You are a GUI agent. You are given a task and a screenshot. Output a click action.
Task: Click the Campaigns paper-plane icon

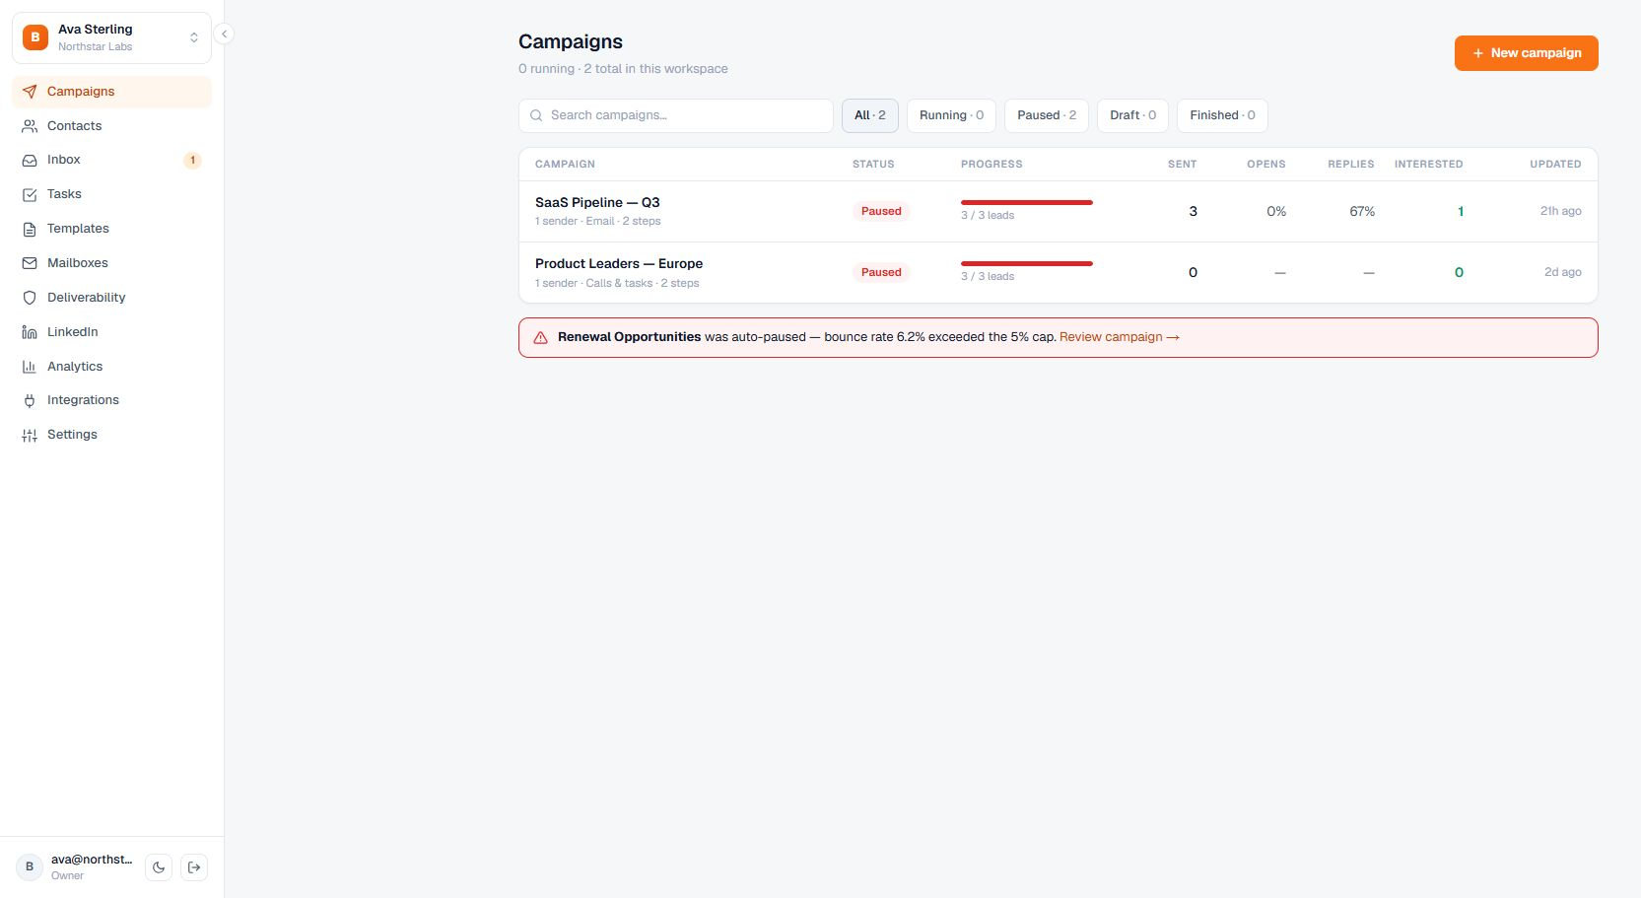(x=30, y=92)
